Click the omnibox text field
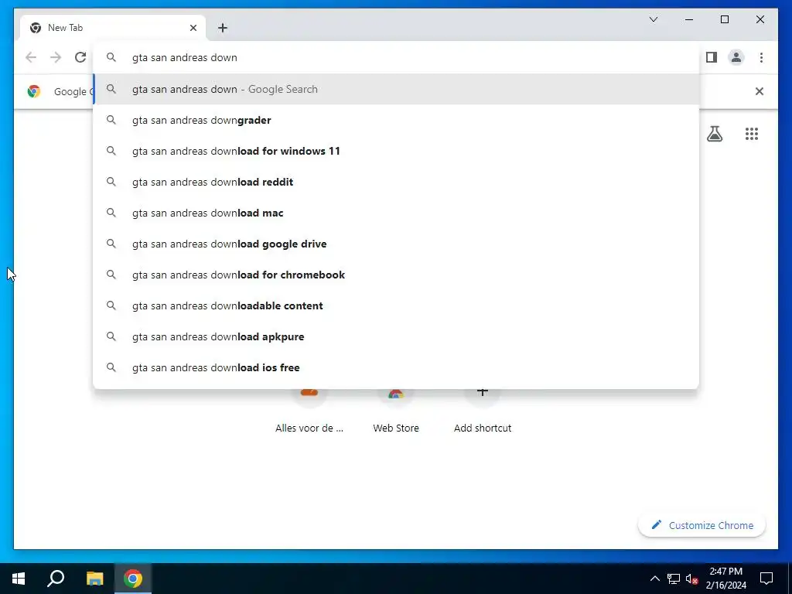The image size is (792, 594). click(x=397, y=57)
